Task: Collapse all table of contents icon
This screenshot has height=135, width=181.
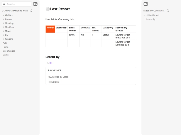Action: (x=168, y=11)
